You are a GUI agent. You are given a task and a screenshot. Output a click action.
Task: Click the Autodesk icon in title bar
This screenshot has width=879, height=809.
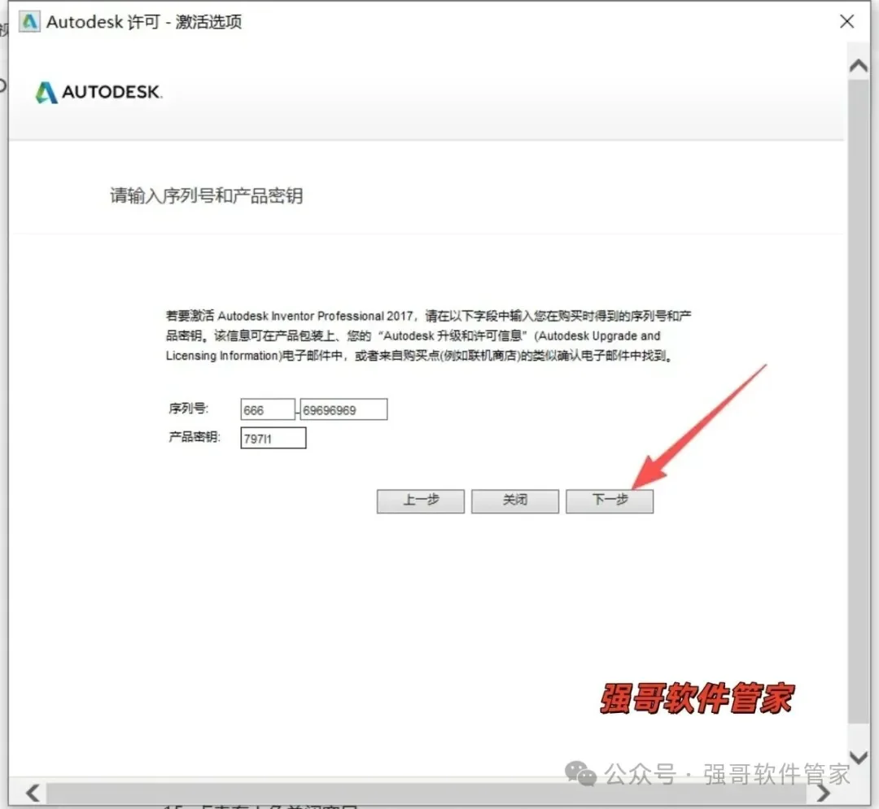(x=29, y=22)
